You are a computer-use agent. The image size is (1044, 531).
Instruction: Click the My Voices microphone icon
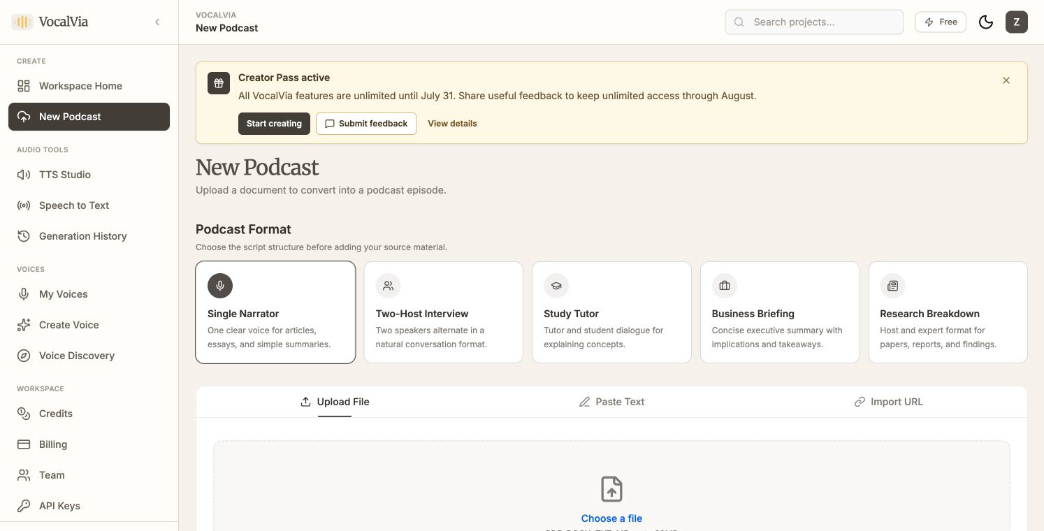pyautogui.click(x=24, y=294)
